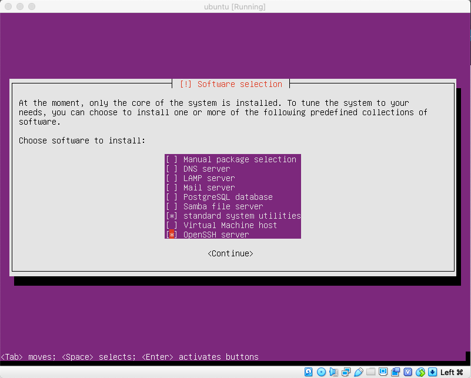The image size is (471, 378).
Task: Toggle the mouse integration indicator
Action: point(420,372)
